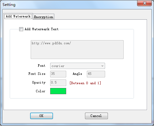Screen dimensions: 154x126
Task: Click the Color label text
Action: [x=40, y=91]
